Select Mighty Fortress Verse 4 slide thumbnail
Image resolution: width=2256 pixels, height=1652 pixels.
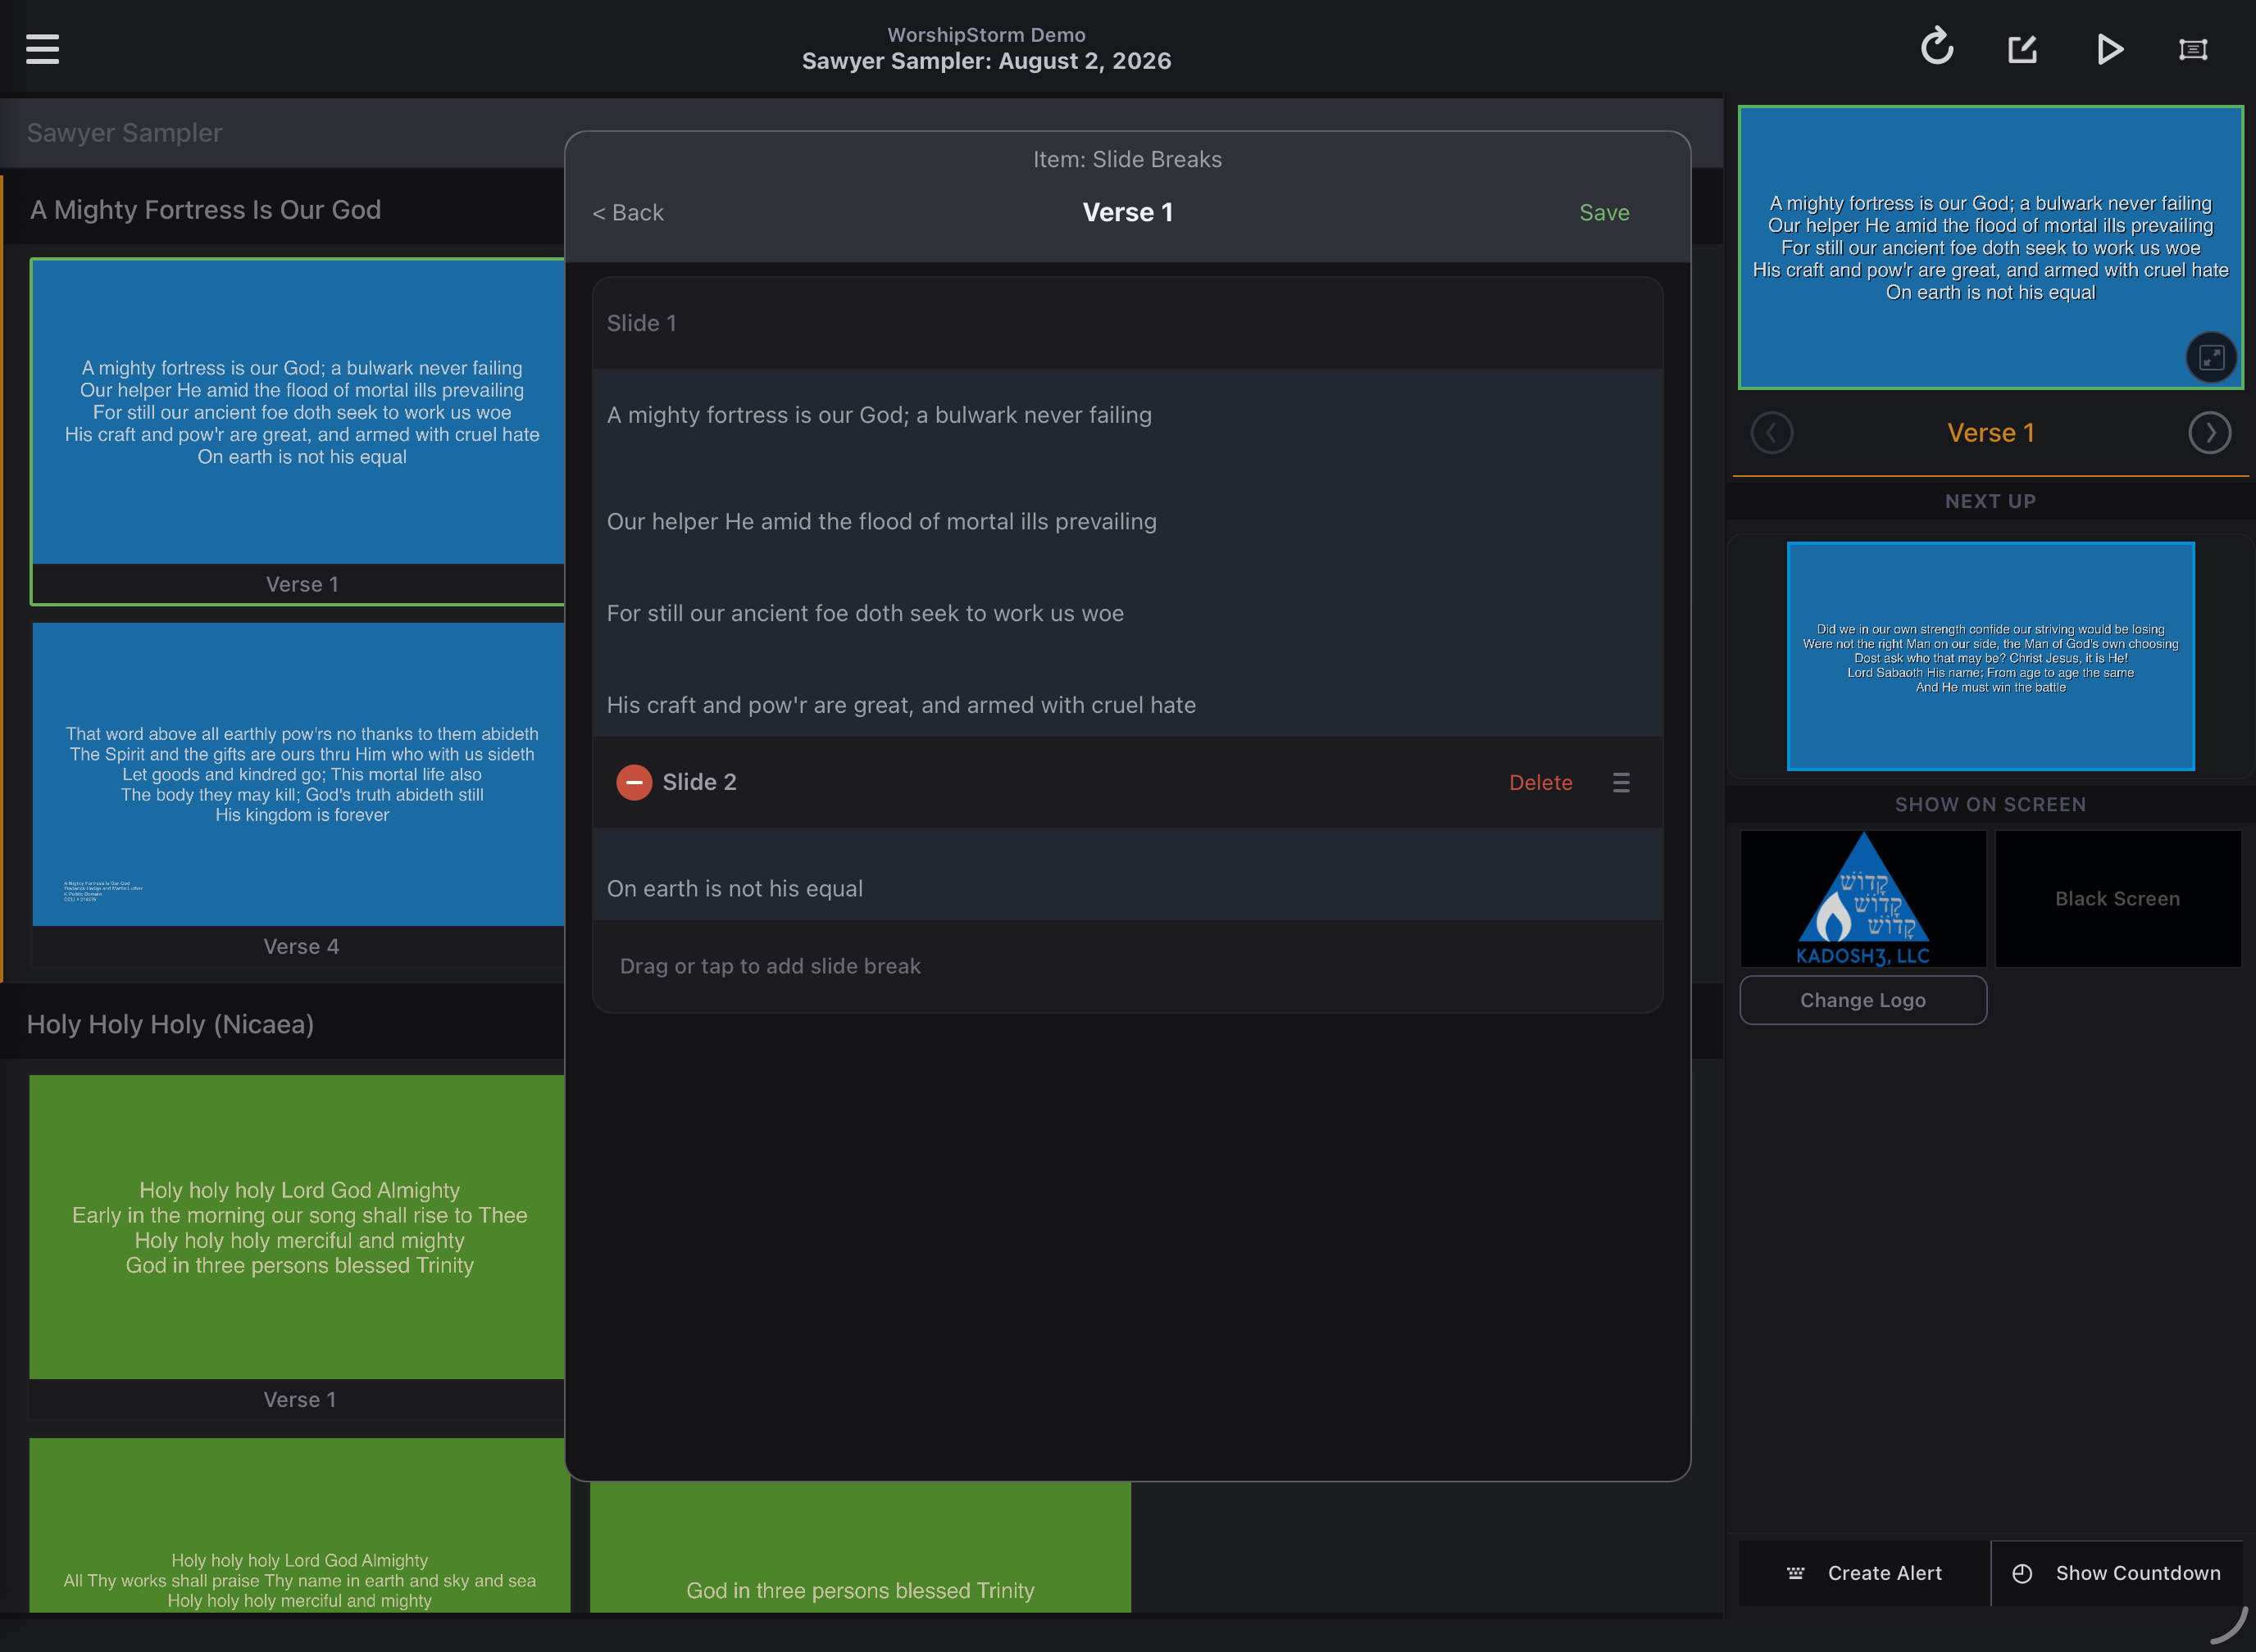pyautogui.click(x=298, y=794)
